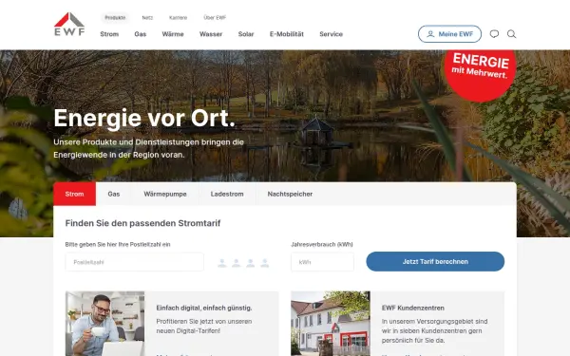The width and height of the screenshot is (570, 356).
Task: Select the two-person household icon
Action: (237, 263)
